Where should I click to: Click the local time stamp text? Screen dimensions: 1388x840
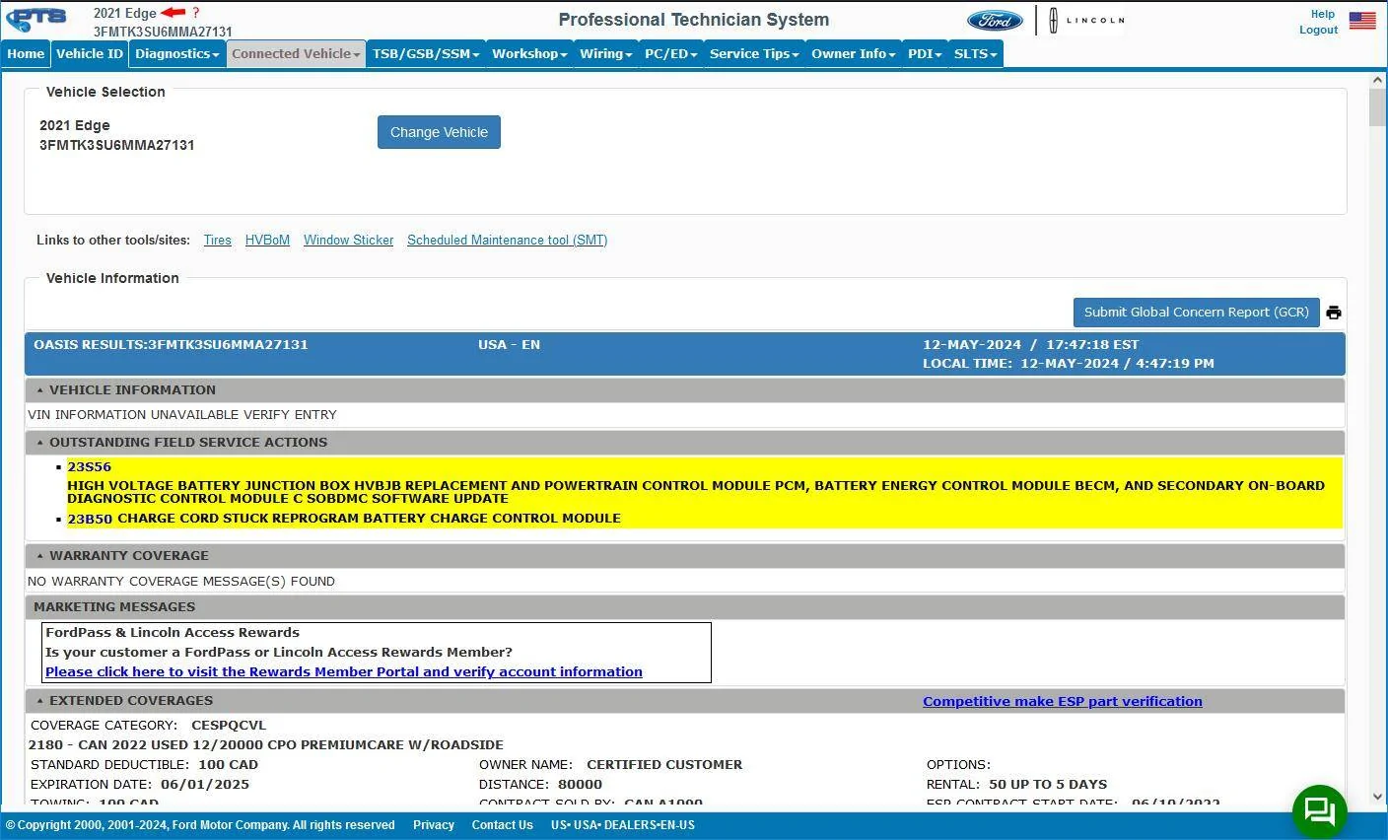tap(1069, 364)
